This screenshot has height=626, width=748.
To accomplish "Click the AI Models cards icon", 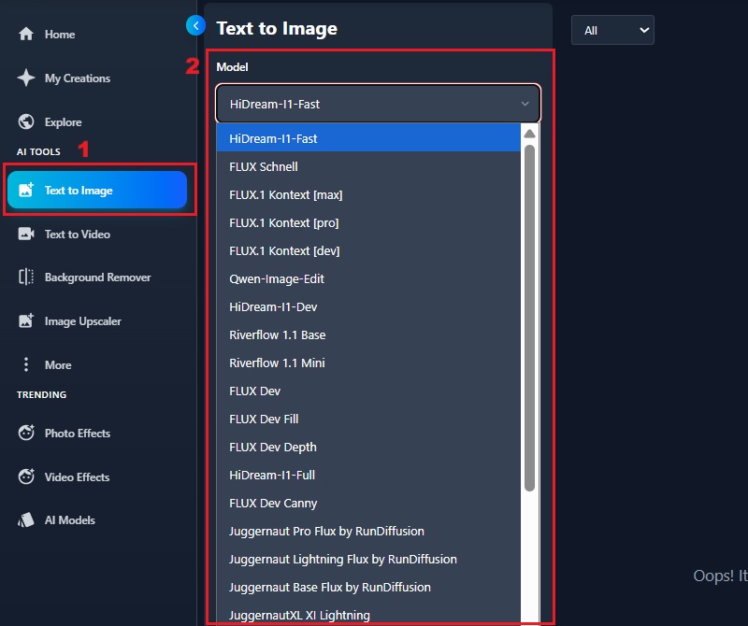I will pyautogui.click(x=26, y=520).
